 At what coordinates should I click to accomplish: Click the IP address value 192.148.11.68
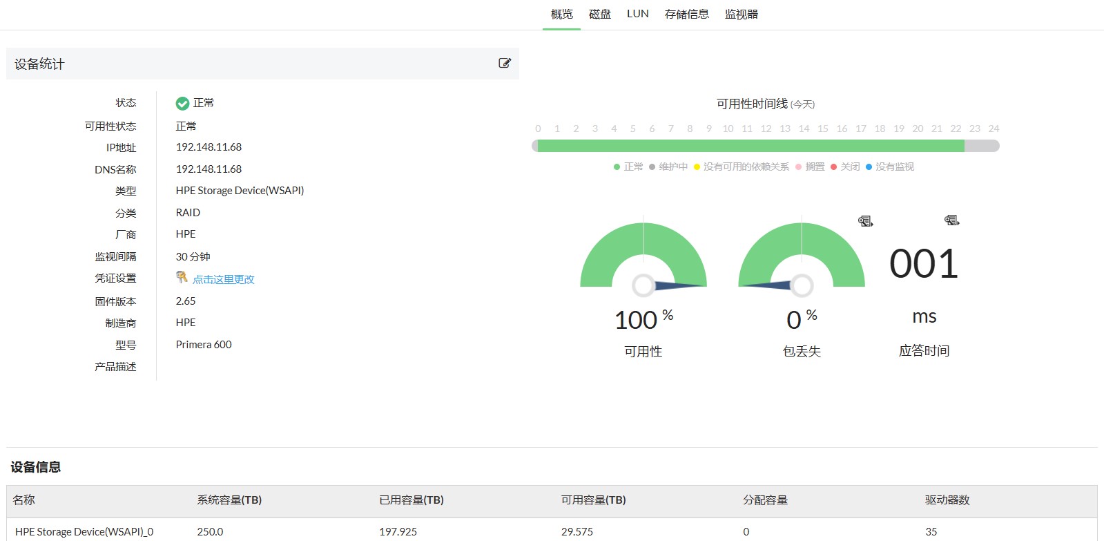pyautogui.click(x=209, y=147)
